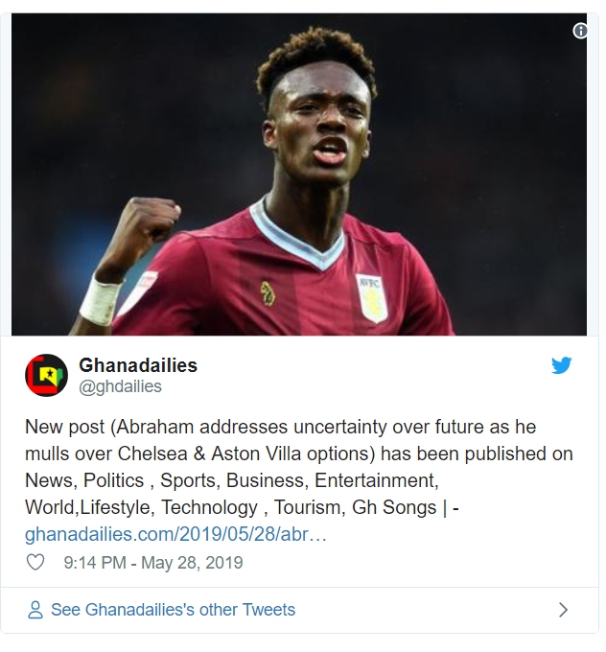Like the tweet with the heart icon

(x=35, y=563)
